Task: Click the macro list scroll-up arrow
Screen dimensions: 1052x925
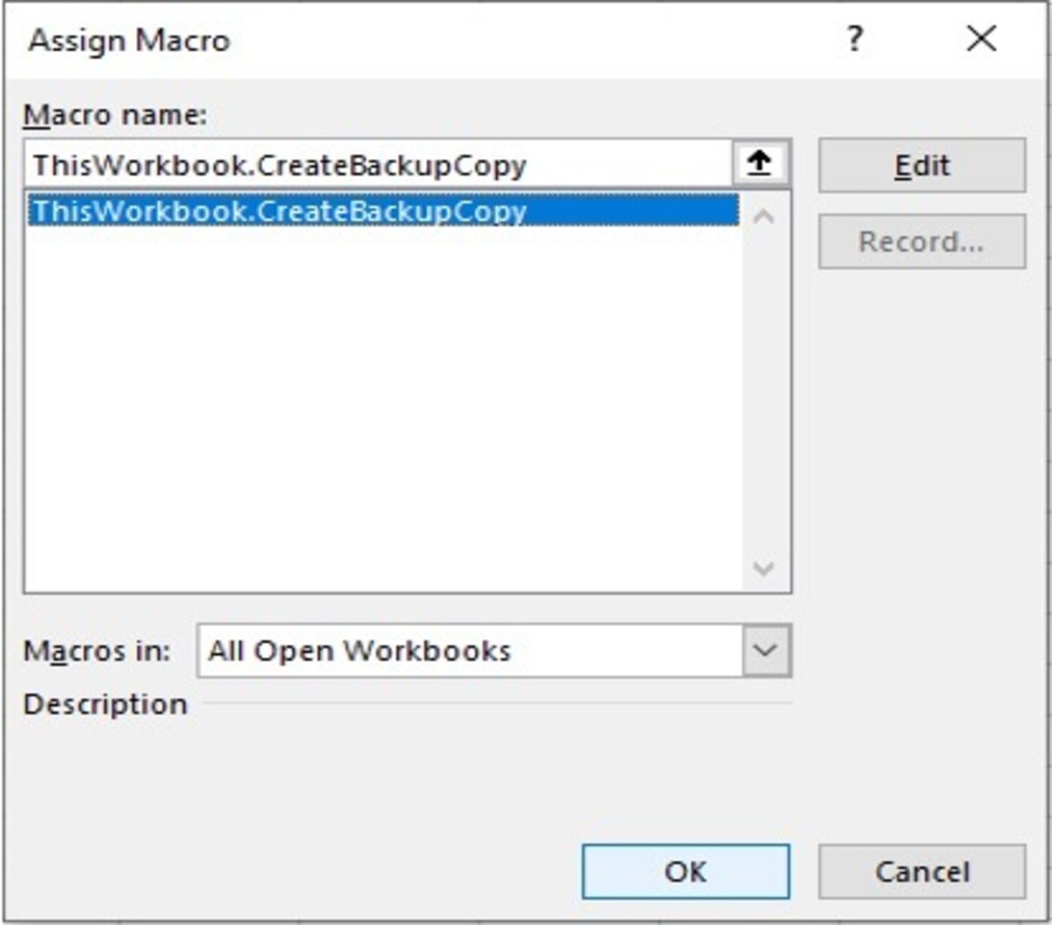Action: [764, 217]
